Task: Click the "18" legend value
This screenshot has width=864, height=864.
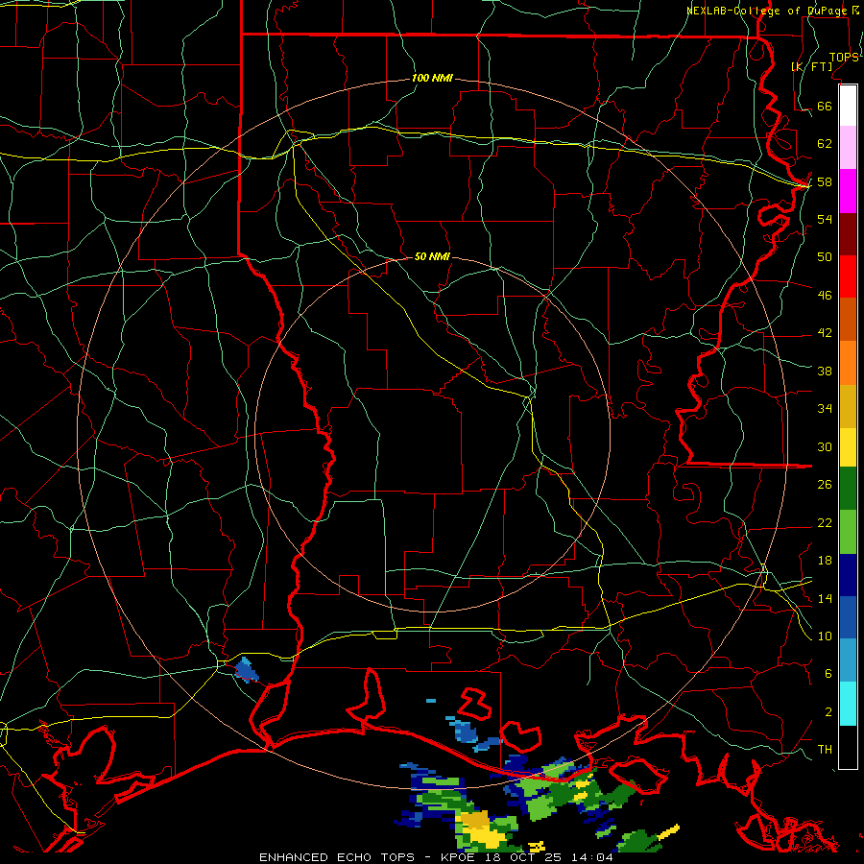Action: click(825, 561)
